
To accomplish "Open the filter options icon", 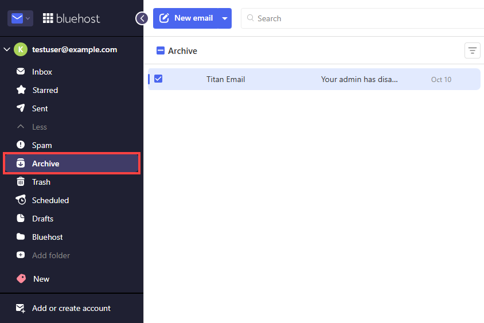I will click(x=473, y=50).
